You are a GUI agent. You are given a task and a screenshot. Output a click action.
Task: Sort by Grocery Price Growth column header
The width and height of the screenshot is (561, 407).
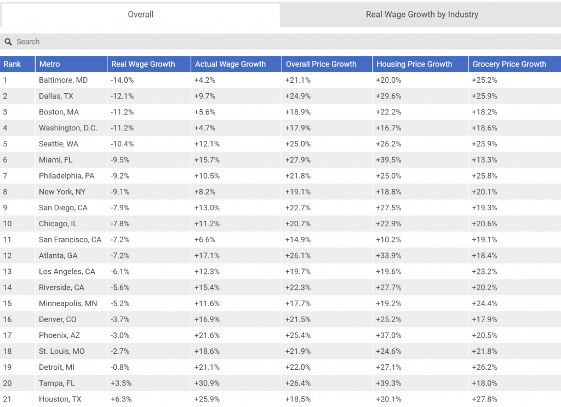[x=509, y=64]
